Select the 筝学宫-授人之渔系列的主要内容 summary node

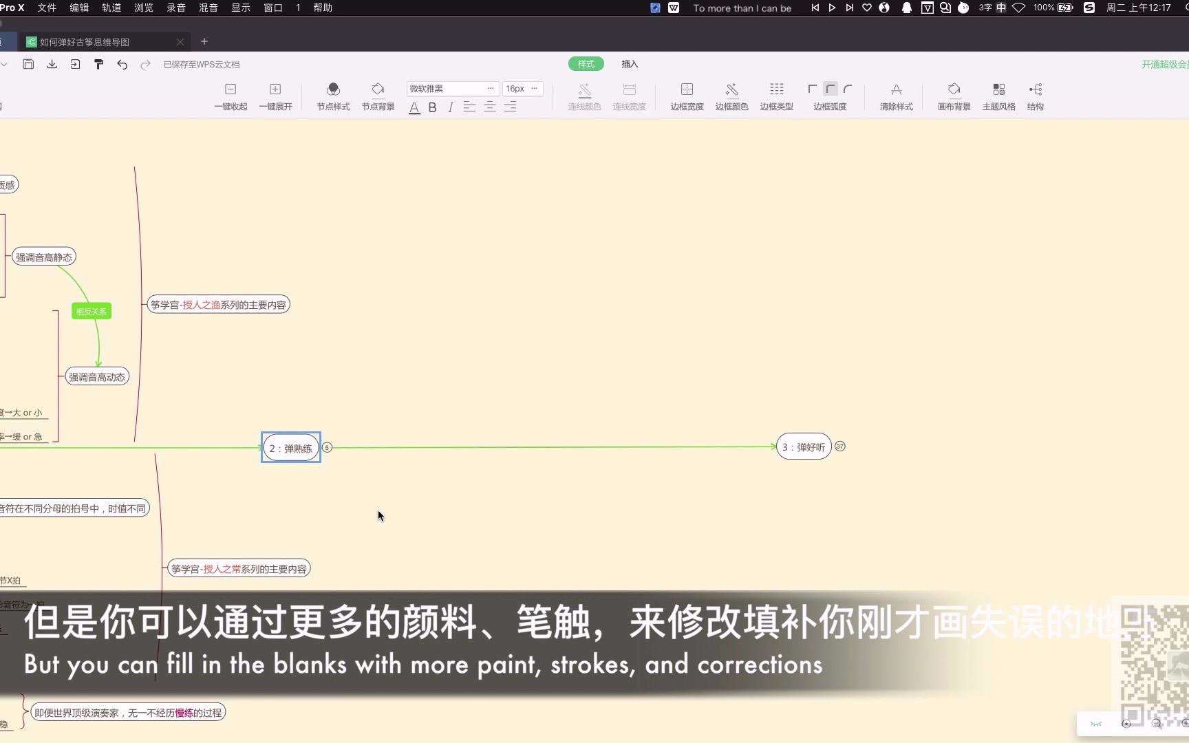[x=218, y=305]
